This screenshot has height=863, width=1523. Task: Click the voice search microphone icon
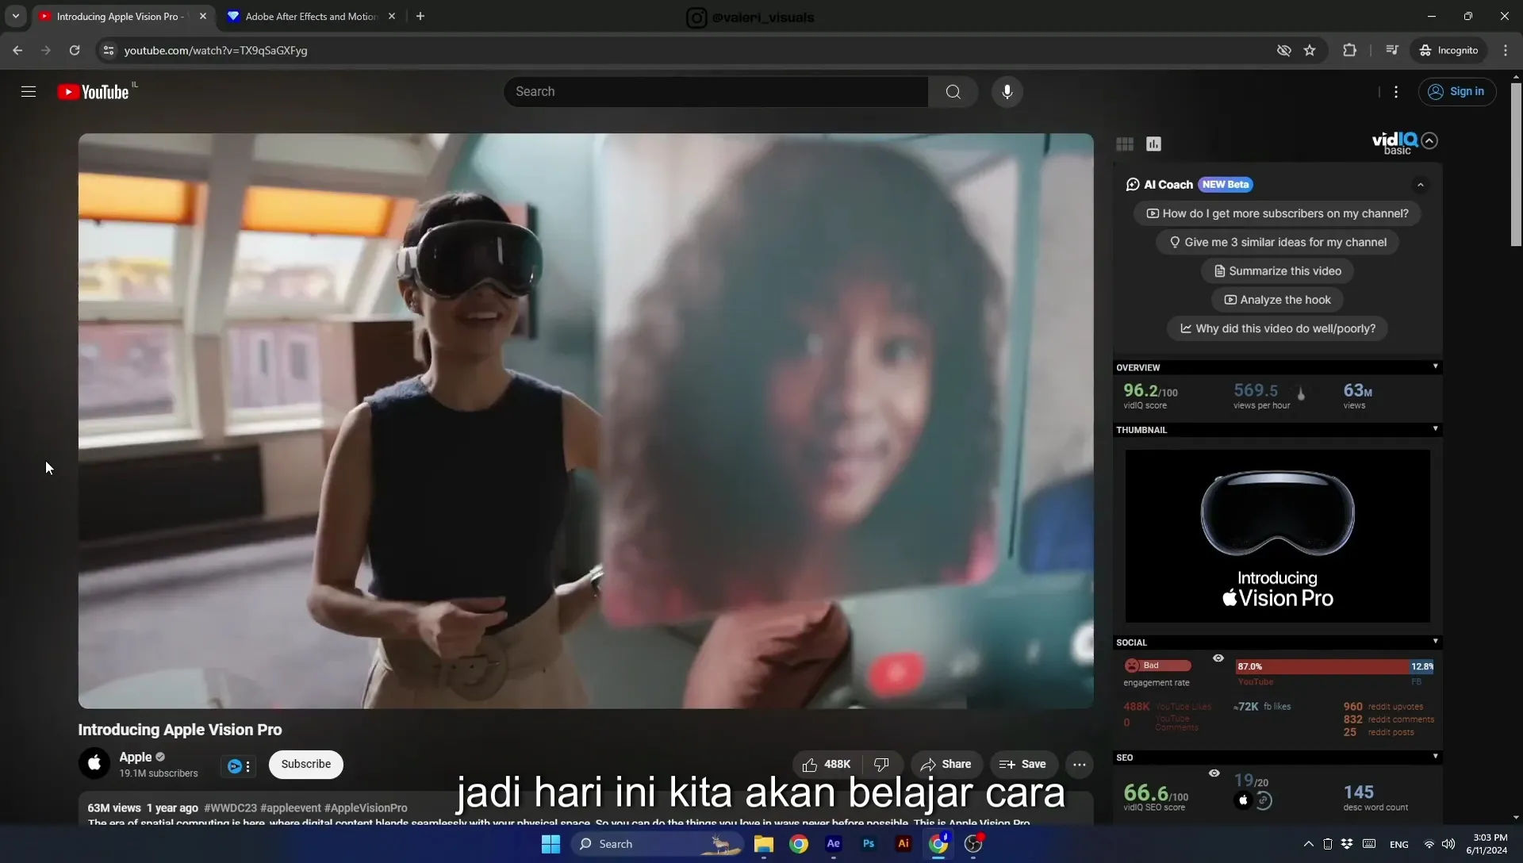tap(1007, 92)
